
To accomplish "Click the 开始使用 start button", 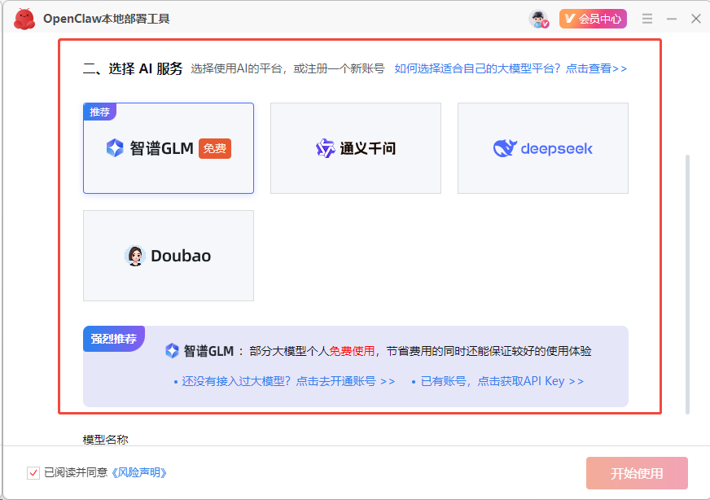I will click(x=637, y=472).
